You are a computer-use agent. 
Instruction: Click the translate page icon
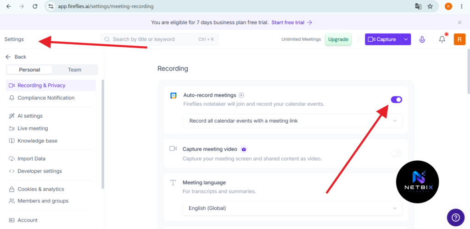pyautogui.click(x=418, y=6)
